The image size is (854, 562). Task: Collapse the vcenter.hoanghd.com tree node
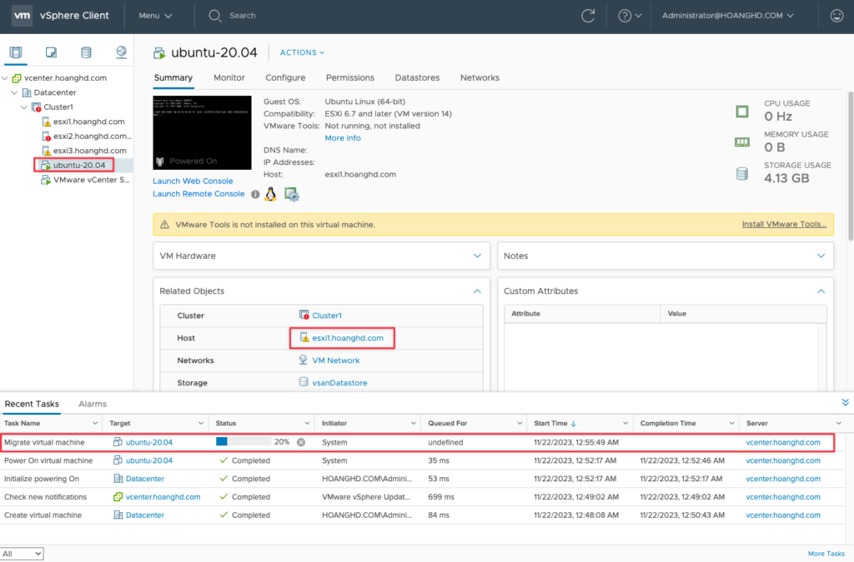pos(5,78)
